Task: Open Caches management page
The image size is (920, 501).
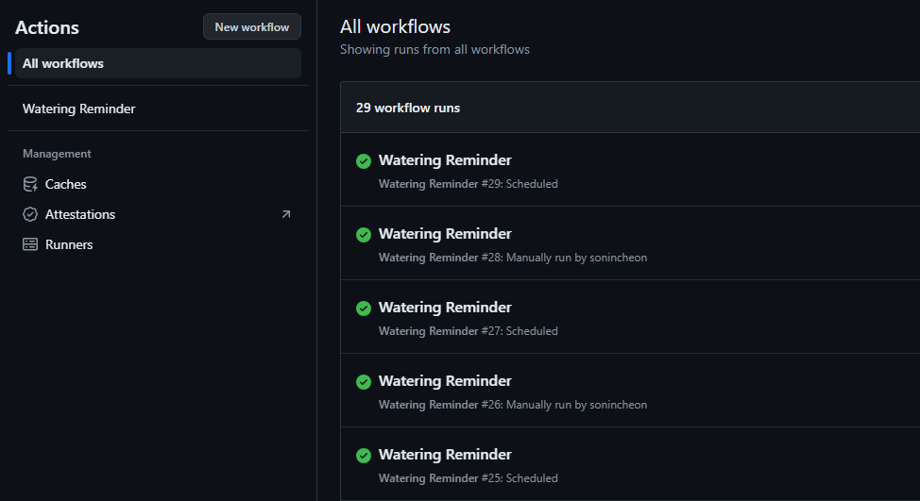Action: tap(66, 185)
